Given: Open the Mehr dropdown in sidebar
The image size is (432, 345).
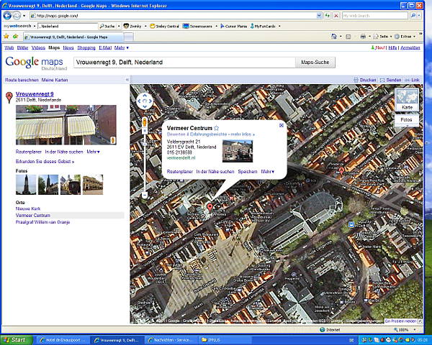Looking at the screenshot, I should click(x=93, y=152).
